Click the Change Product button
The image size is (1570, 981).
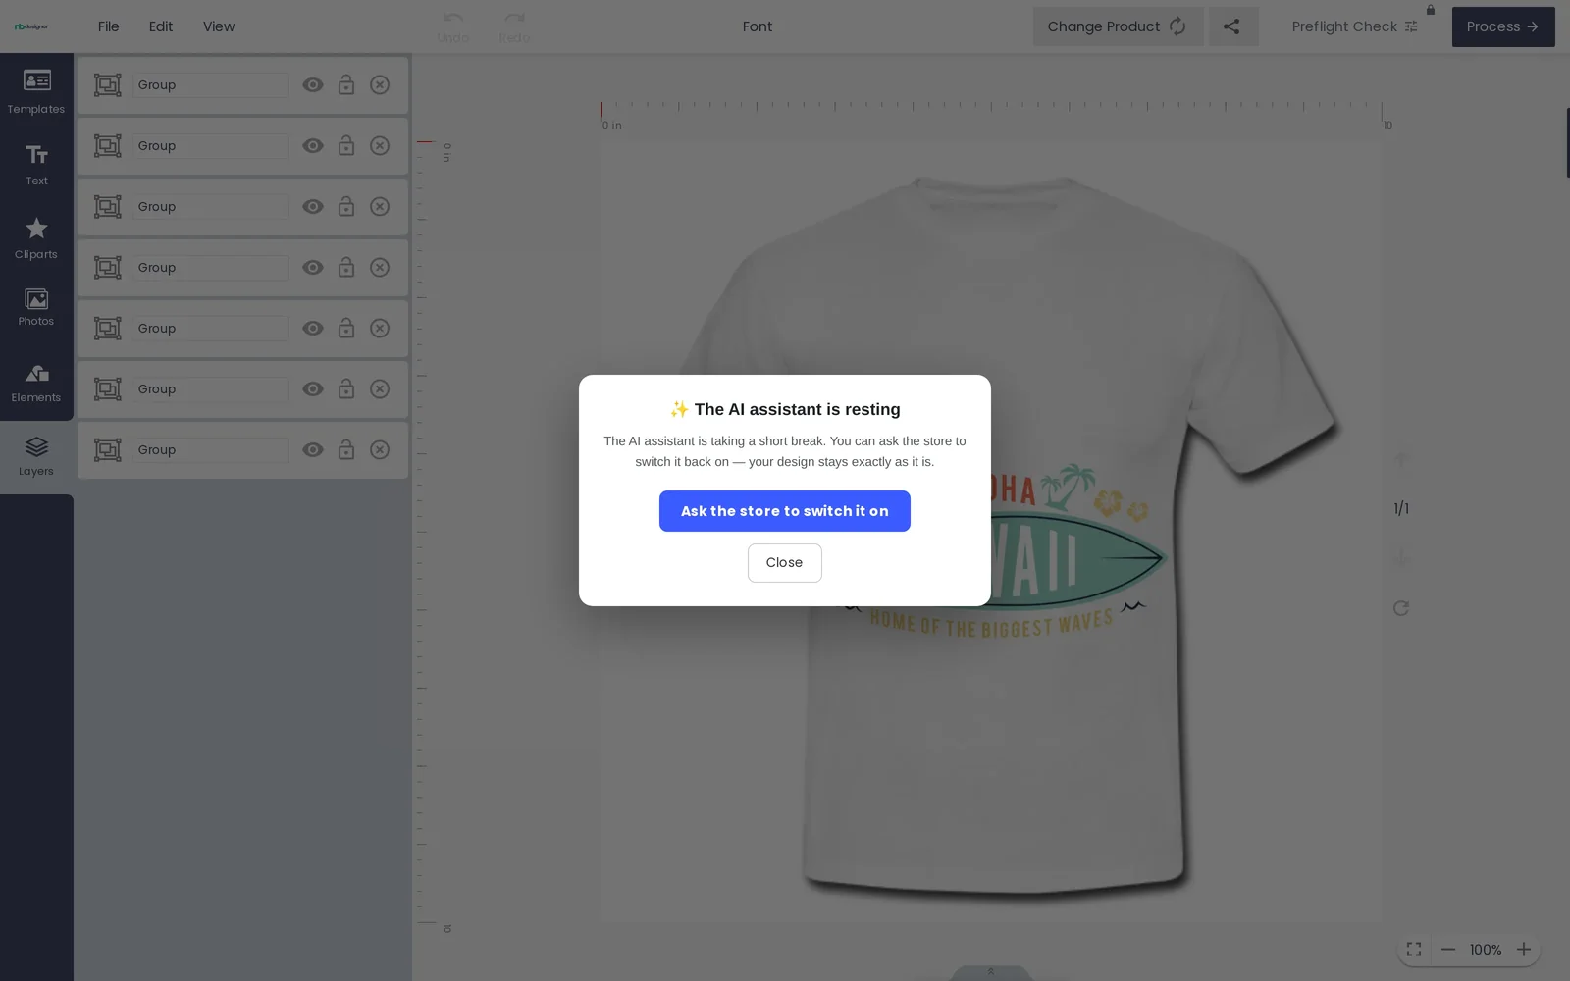[x=1118, y=26]
